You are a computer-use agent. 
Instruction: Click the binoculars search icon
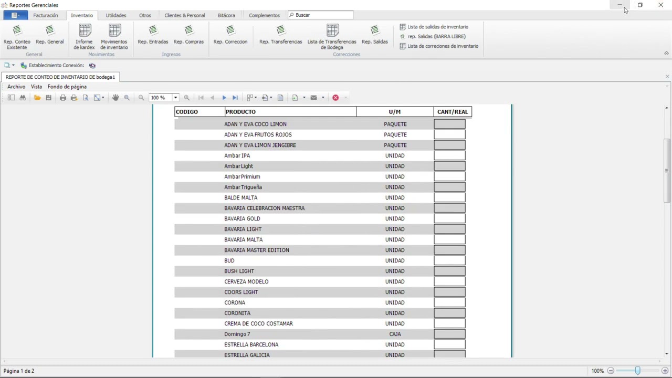coord(23,98)
